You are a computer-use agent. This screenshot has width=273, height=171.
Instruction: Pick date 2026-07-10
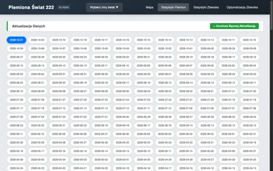[x=165, y=108]
